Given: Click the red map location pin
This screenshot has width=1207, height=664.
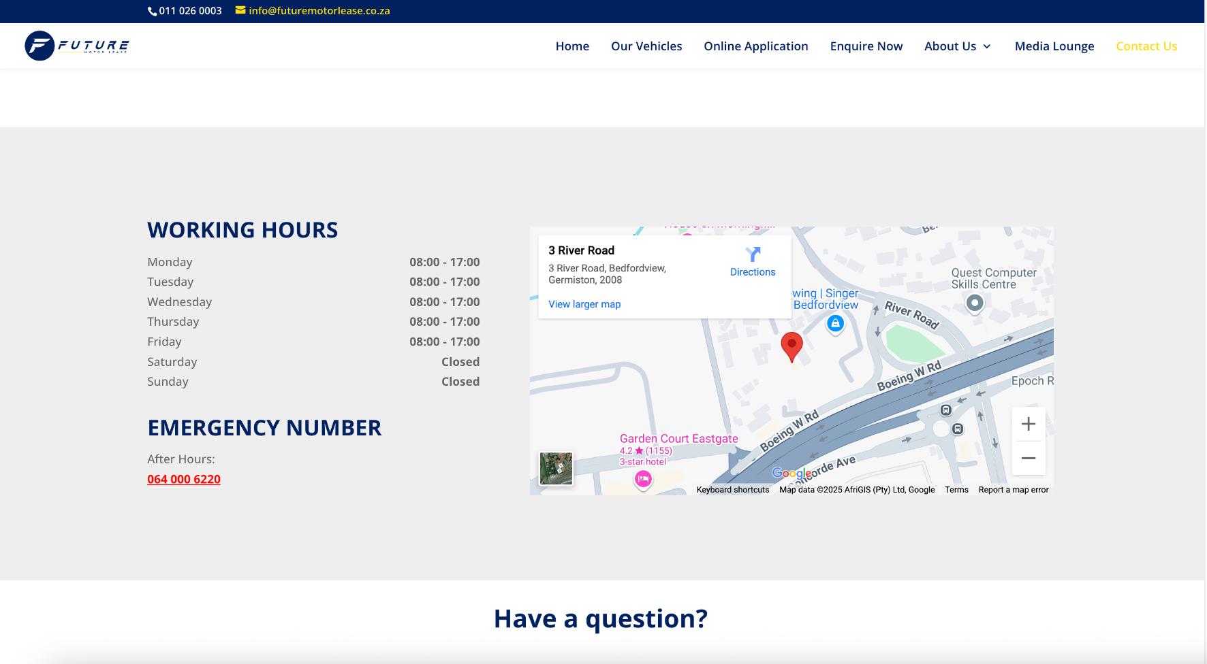Looking at the screenshot, I should (791, 346).
